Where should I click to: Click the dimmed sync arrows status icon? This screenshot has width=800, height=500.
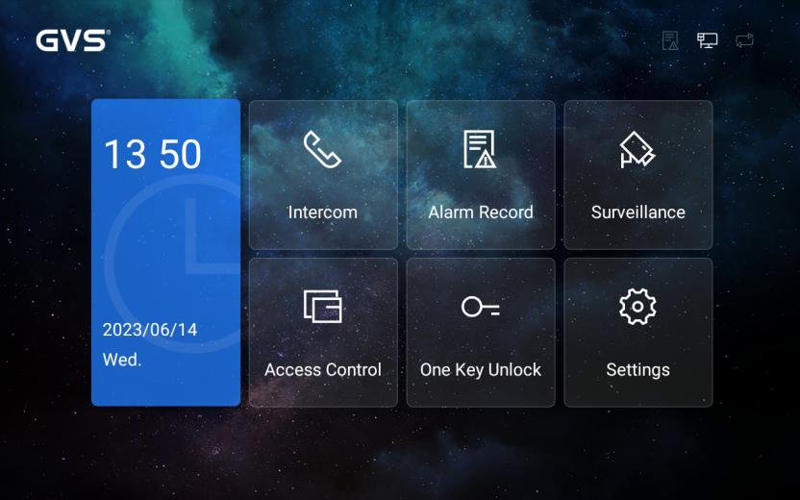[x=744, y=40]
